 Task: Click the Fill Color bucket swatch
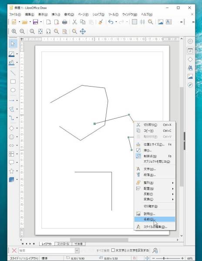click(x=11, y=63)
